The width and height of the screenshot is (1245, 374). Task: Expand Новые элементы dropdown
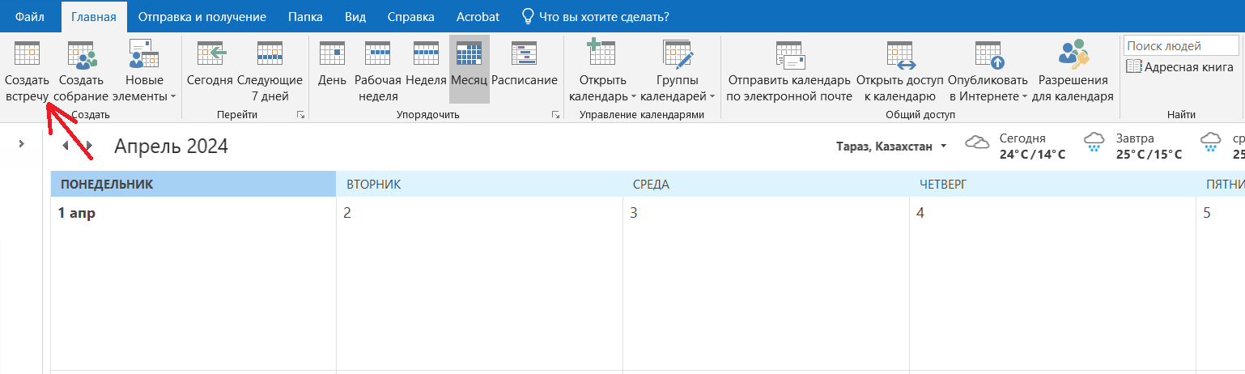[x=150, y=87]
